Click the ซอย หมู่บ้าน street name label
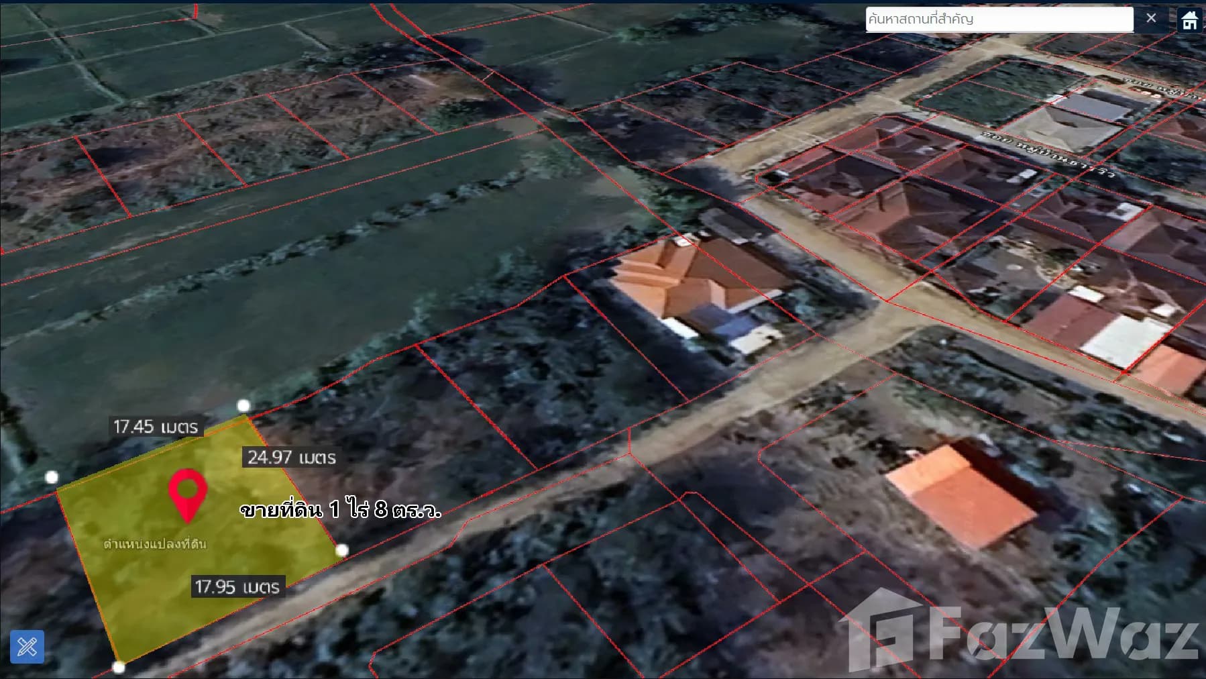This screenshot has height=679, width=1206. 1050,154
